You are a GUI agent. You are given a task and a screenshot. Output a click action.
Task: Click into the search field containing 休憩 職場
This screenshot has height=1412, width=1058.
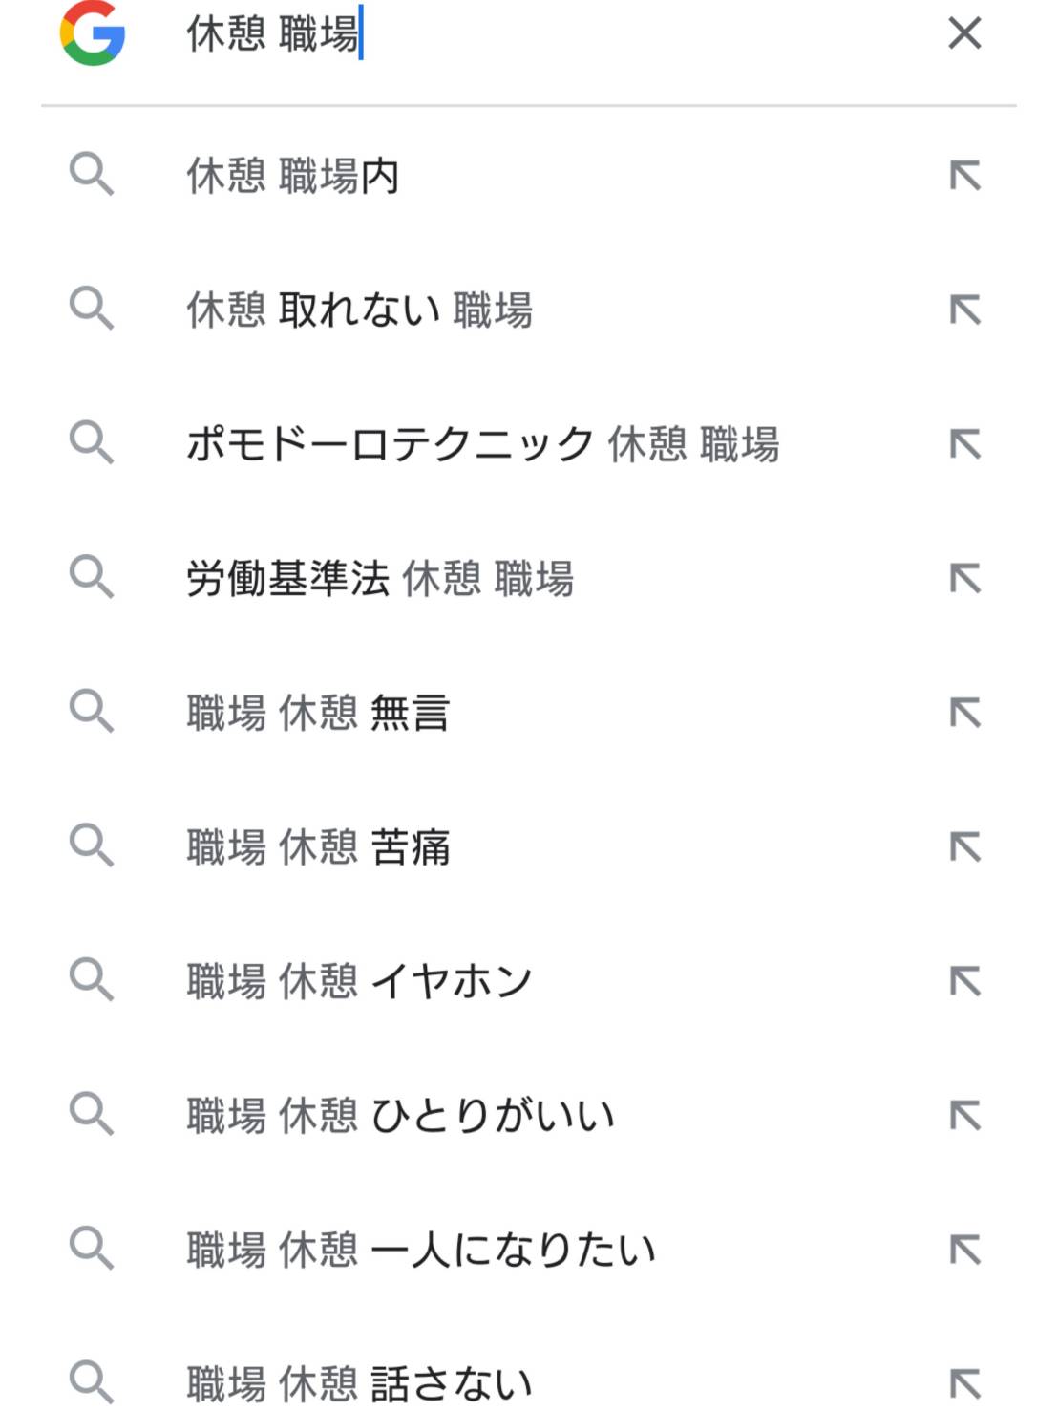[x=554, y=33]
